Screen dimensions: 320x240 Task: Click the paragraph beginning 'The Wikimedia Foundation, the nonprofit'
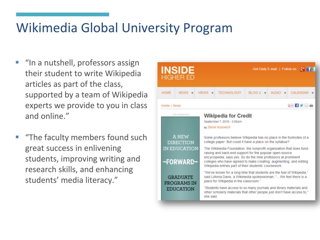(x=257, y=157)
